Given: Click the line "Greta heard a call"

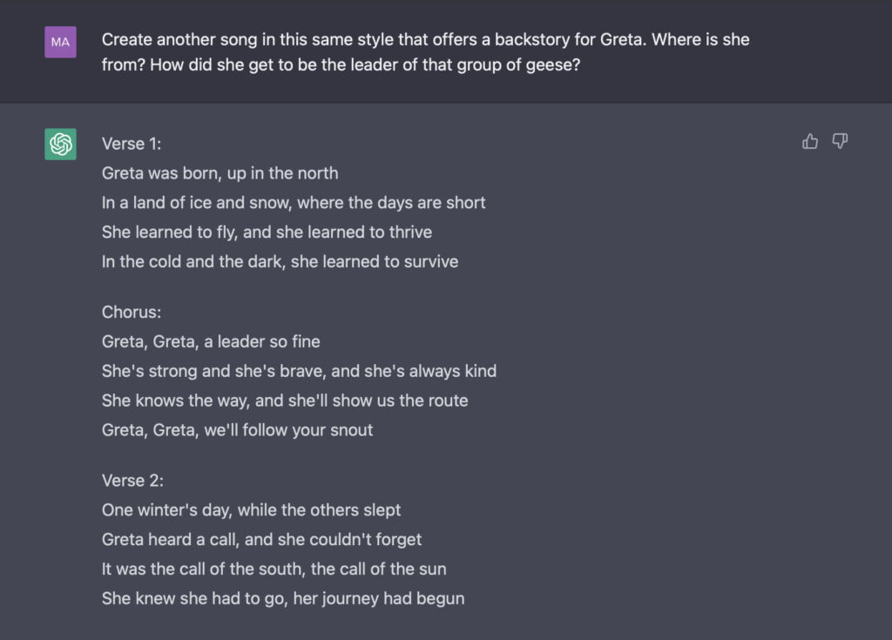Looking at the screenshot, I should (261, 539).
